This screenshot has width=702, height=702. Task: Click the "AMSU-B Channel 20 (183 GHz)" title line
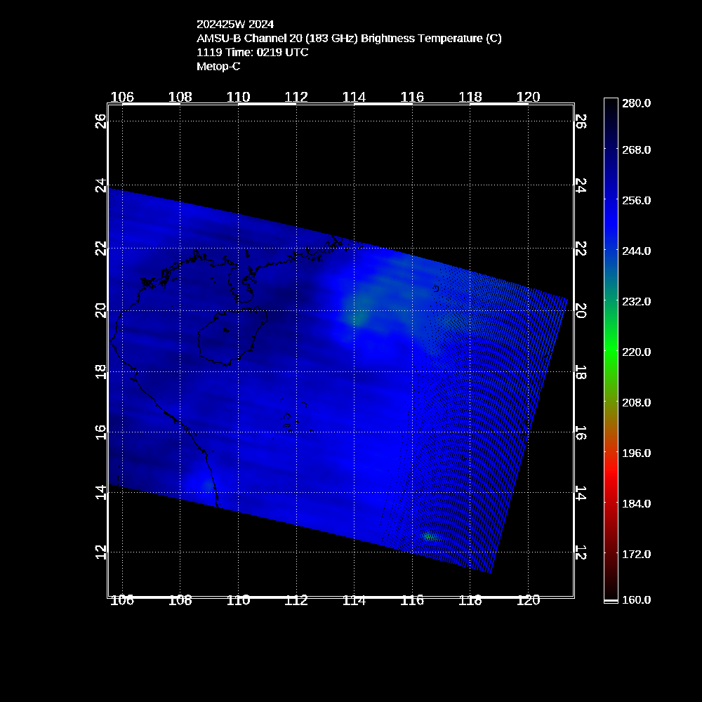(x=349, y=39)
